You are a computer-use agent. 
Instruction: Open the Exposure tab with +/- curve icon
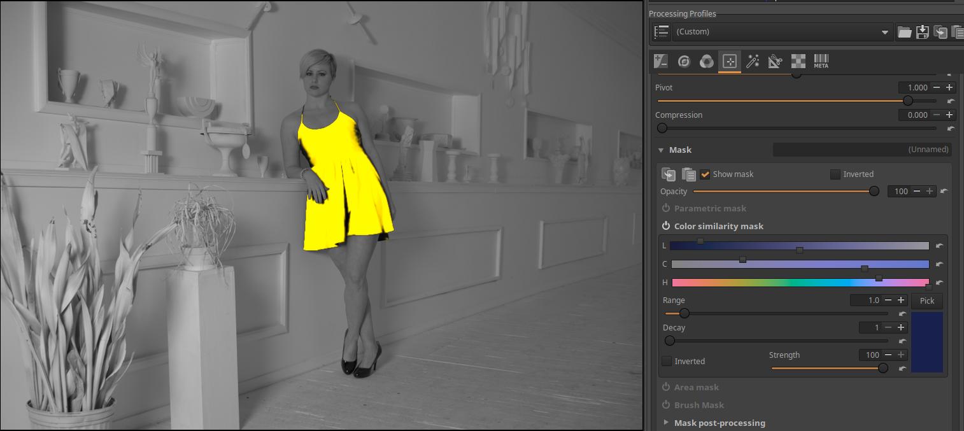(x=661, y=62)
